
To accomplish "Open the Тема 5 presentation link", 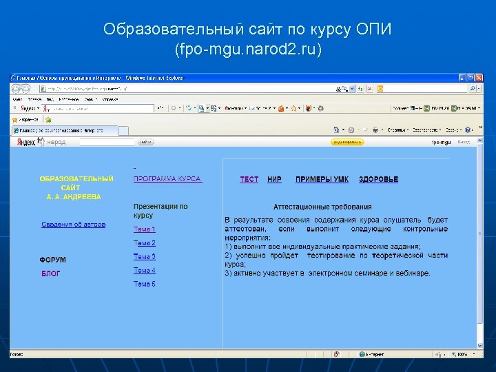I will tap(144, 284).
